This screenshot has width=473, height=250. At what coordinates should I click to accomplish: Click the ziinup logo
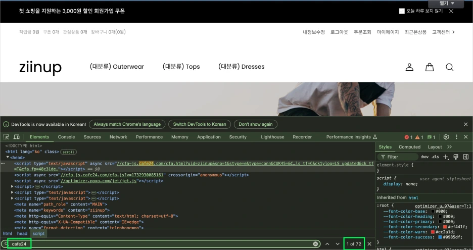(x=40, y=67)
